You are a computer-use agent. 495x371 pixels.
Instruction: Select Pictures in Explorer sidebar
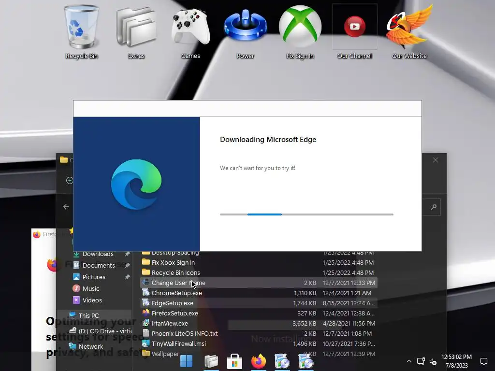click(94, 277)
